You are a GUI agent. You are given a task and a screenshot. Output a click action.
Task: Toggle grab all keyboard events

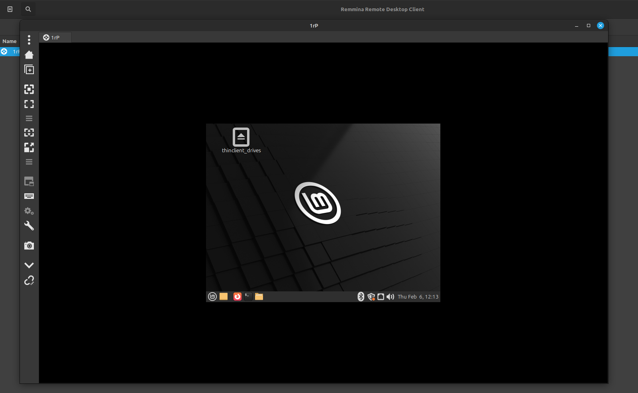[x=29, y=196]
